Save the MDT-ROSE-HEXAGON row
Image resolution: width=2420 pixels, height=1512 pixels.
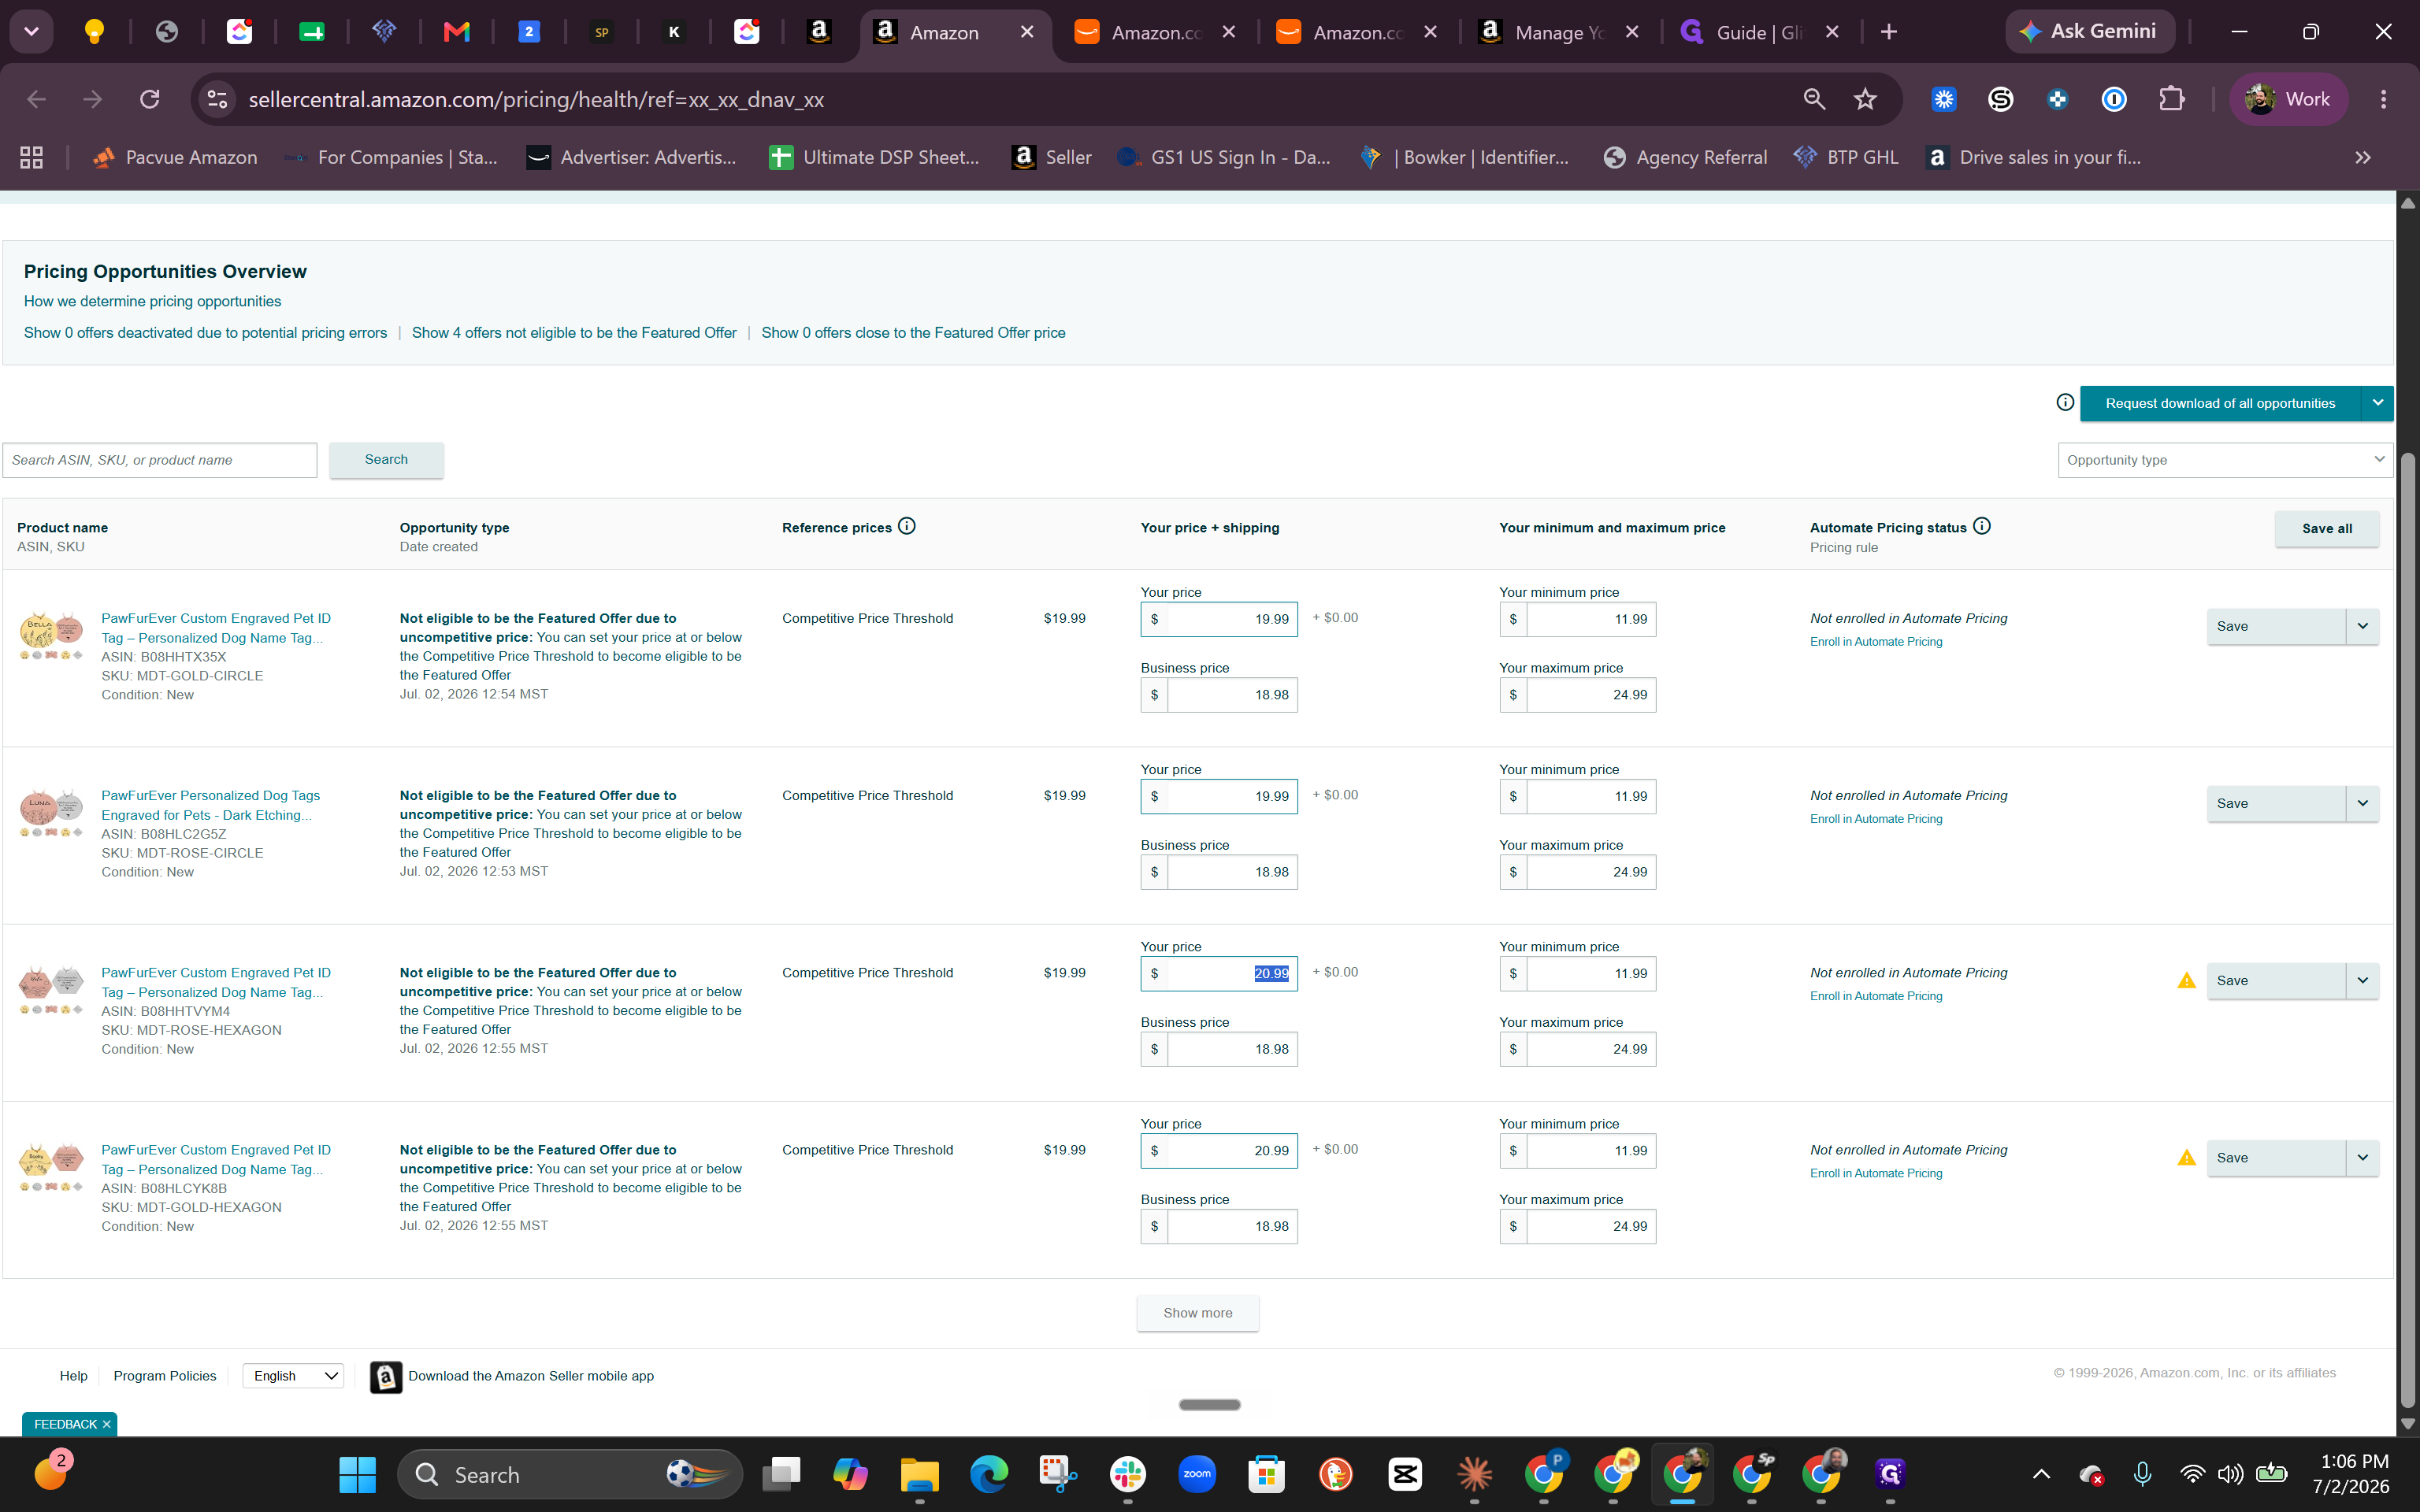[2276, 980]
